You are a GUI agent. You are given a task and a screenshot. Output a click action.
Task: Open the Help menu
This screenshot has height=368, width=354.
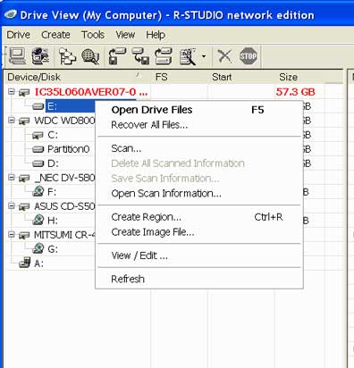coord(156,35)
